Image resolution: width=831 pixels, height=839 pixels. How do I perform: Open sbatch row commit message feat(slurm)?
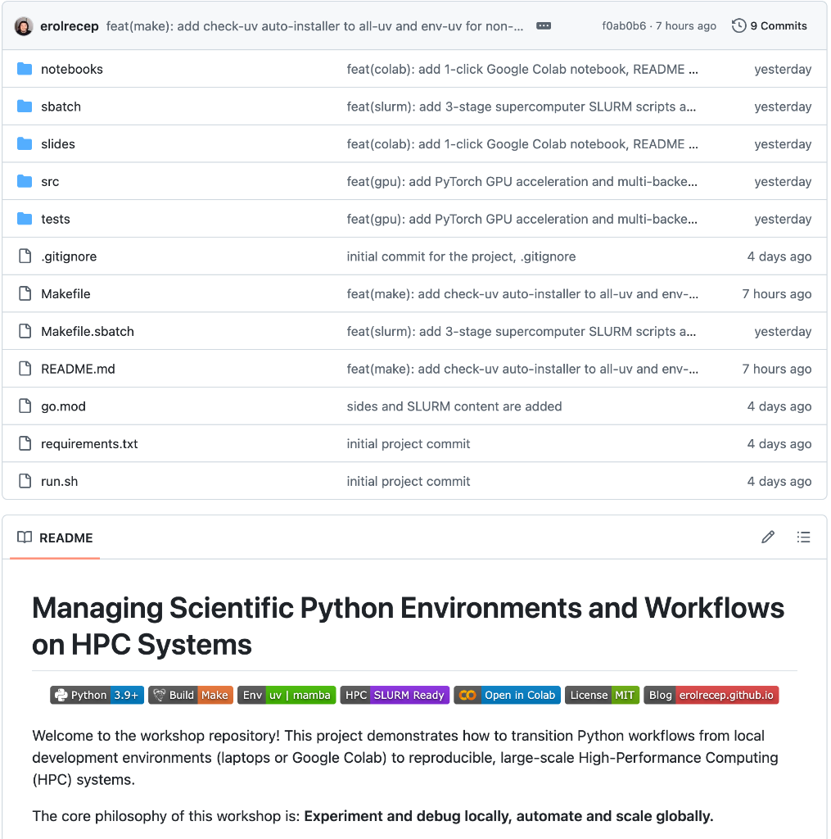pyautogui.click(x=522, y=107)
